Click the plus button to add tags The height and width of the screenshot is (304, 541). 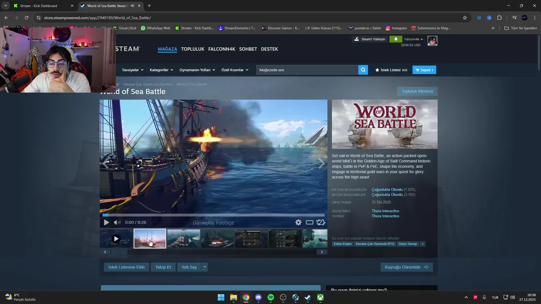423,244
